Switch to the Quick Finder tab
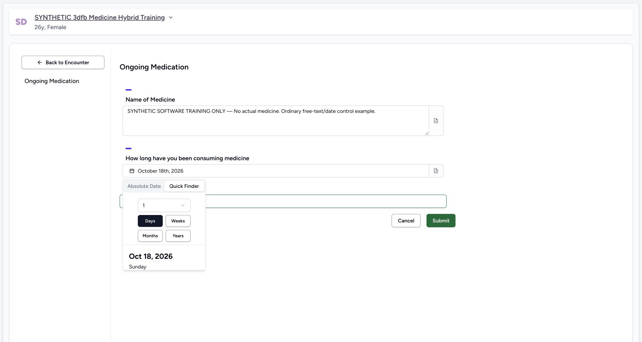This screenshot has width=642, height=342. pyautogui.click(x=184, y=186)
